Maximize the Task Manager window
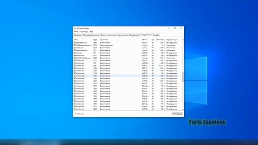Image resolution: width=258 pixels, height=145 pixels. click(175, 28)
